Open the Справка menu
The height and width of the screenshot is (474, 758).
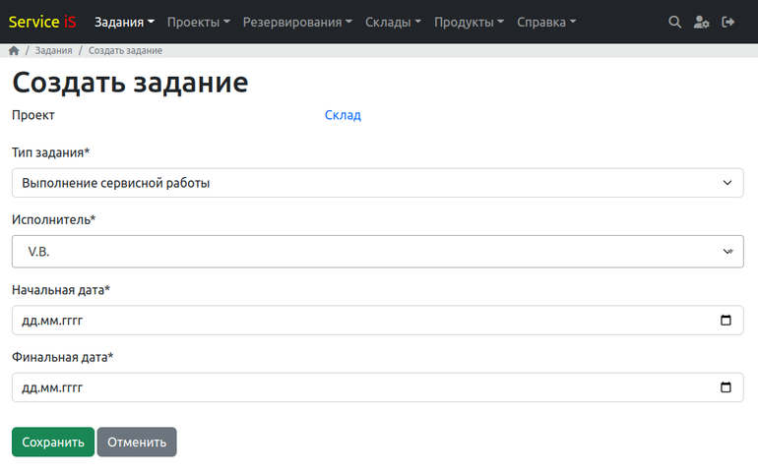(546, 23)
